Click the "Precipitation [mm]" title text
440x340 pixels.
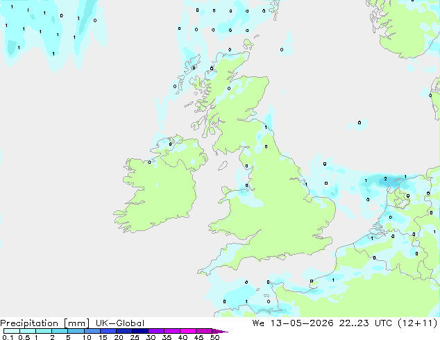44,323
